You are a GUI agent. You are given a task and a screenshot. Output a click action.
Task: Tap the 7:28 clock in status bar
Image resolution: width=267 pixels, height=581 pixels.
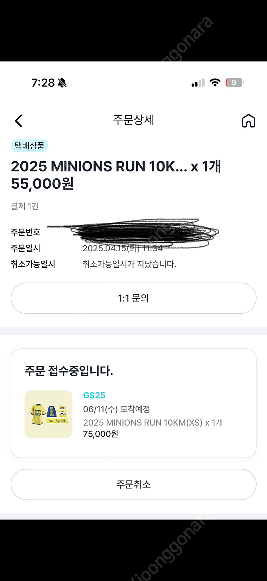tap(43, 83)
